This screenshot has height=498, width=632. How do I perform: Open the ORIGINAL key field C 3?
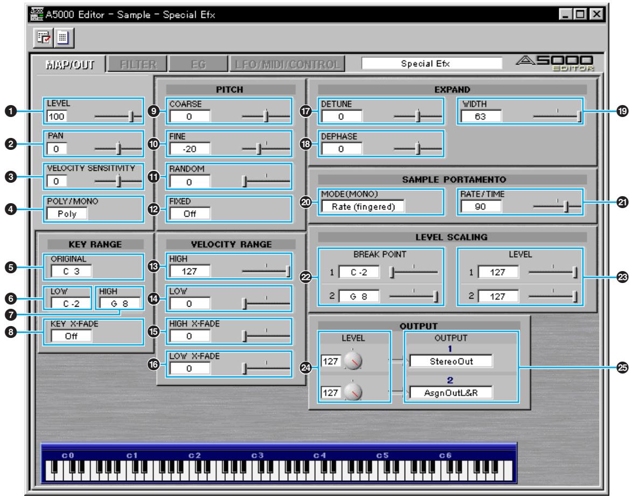tap(71, 272)
